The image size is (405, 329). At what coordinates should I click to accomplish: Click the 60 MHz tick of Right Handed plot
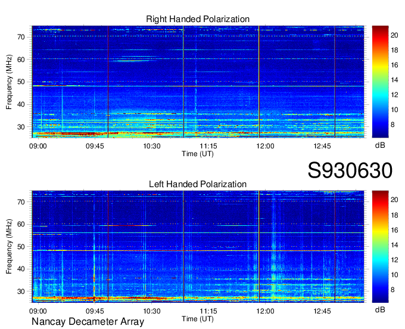(x=21, y=60)
